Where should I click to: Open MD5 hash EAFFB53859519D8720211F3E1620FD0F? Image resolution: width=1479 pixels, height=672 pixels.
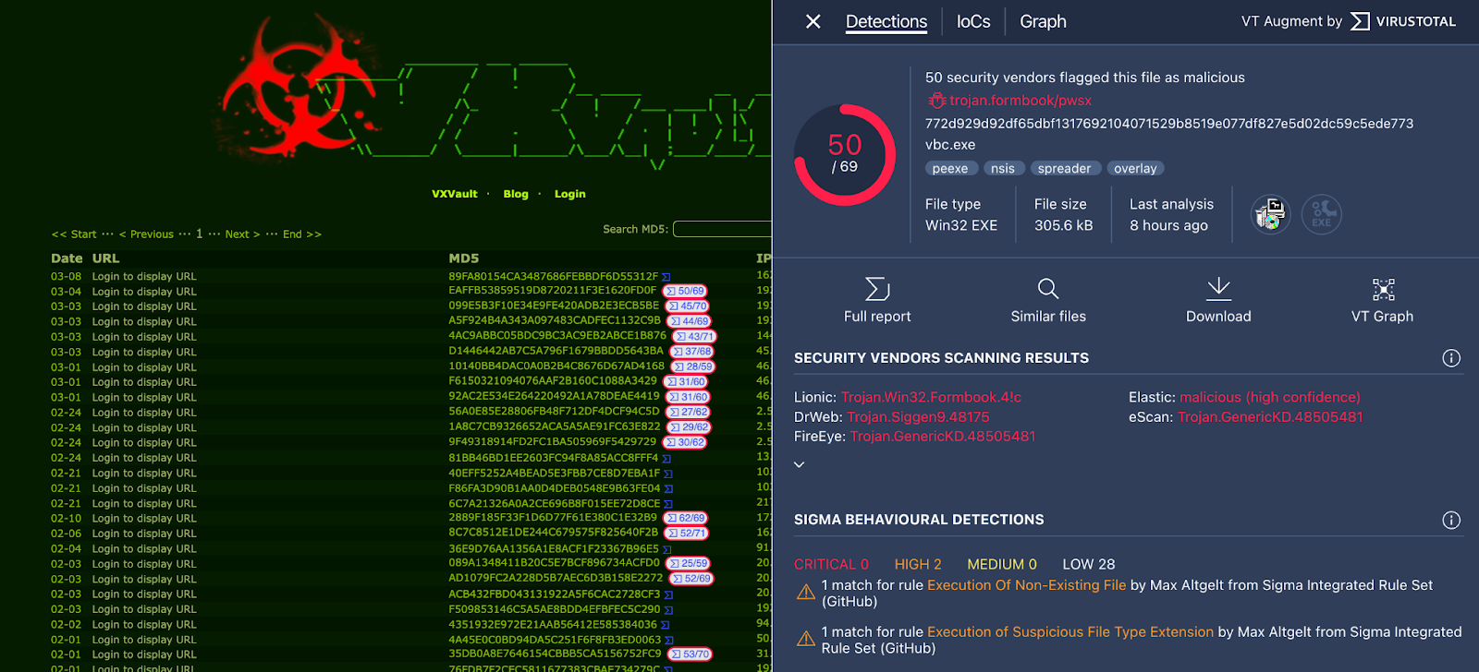click(x=553, y=291)
